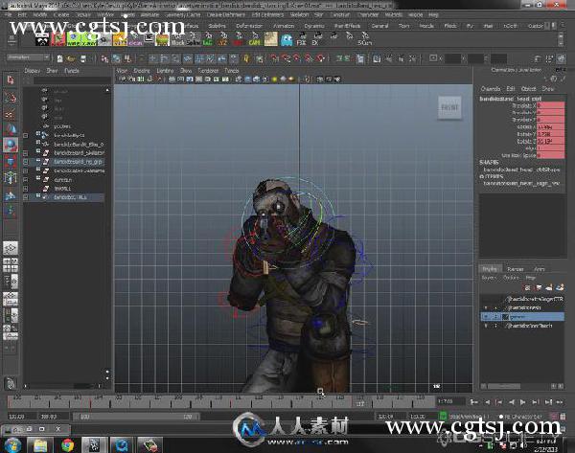
Task: Run the FBX shelf button
Action: click(x=302, y=39)
